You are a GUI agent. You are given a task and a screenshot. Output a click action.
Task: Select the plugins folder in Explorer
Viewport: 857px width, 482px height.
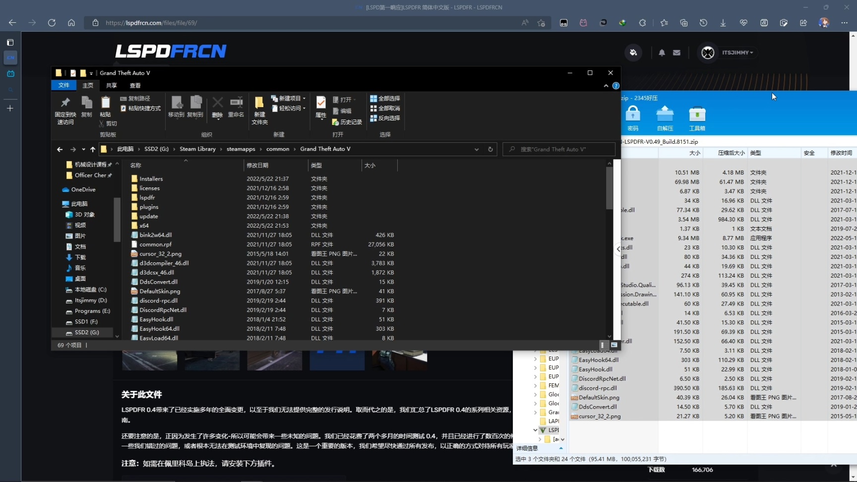pos(149,207)
